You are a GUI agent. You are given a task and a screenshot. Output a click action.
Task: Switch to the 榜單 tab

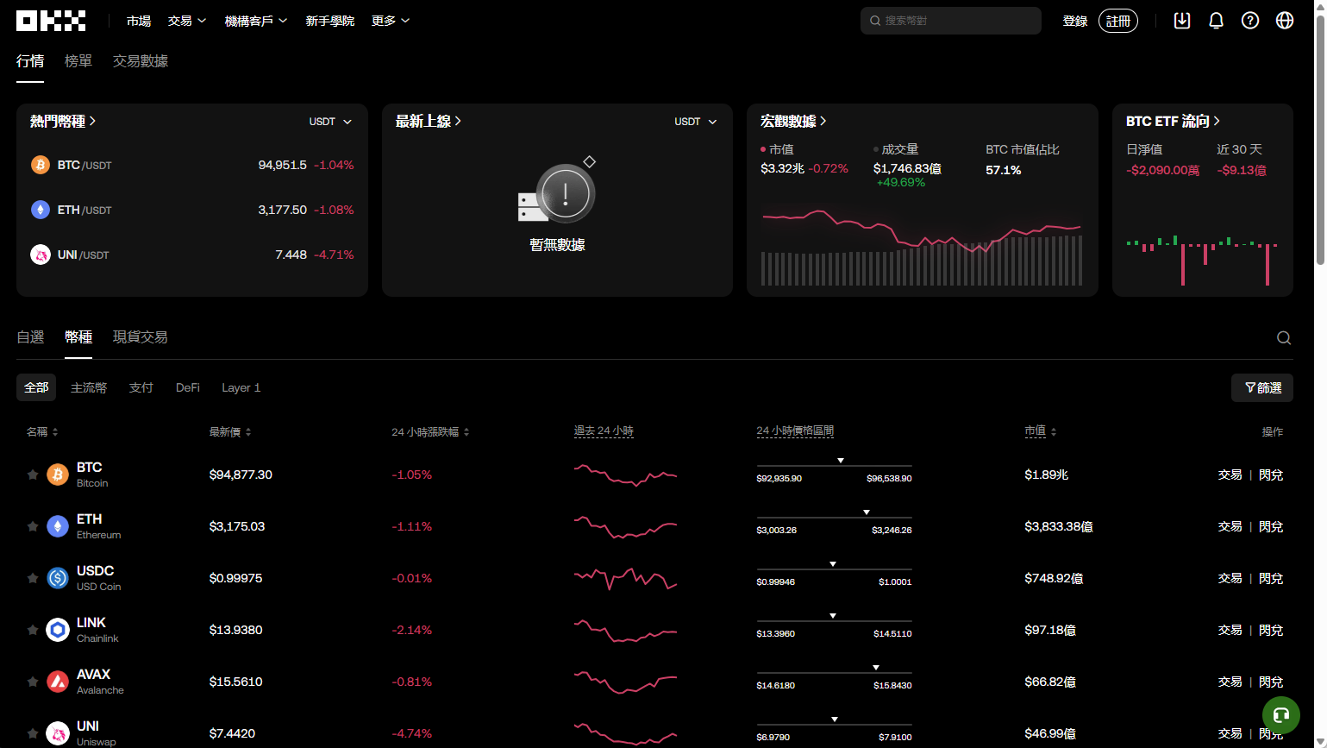click(x=78, y=61)
